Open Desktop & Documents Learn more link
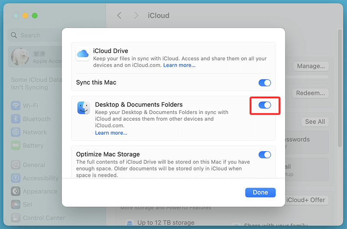347x229 pixels. click(111, 133)
